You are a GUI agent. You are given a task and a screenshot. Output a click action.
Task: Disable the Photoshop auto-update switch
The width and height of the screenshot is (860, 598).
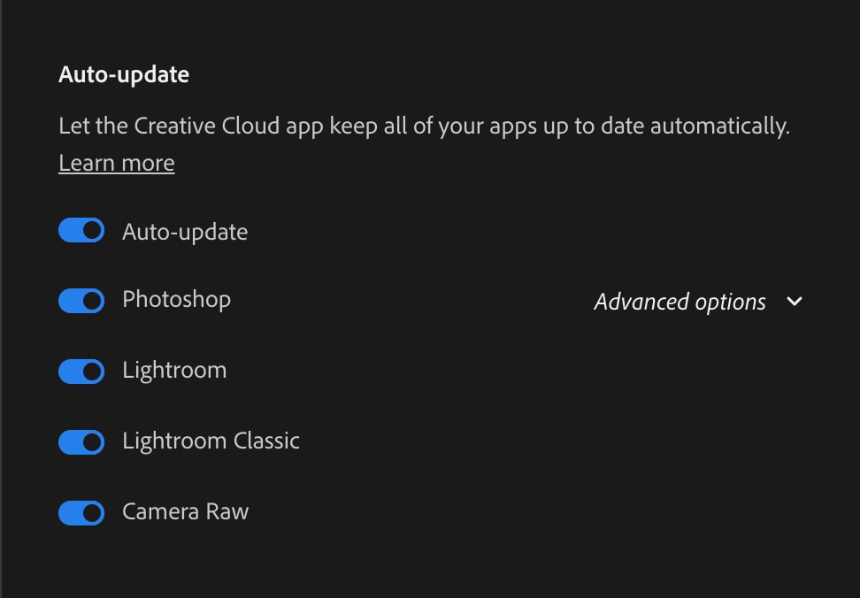click(81, 301)
